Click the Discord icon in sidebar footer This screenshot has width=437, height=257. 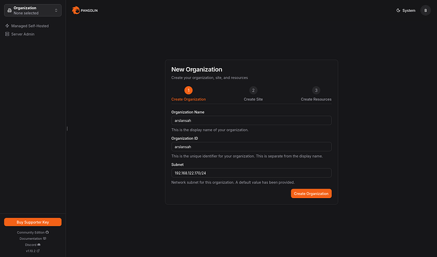click(x=39, y=244)
